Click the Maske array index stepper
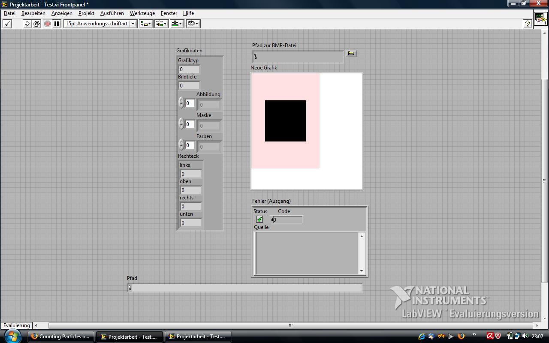Screen dimensions: 549x343 pos(181,124)
